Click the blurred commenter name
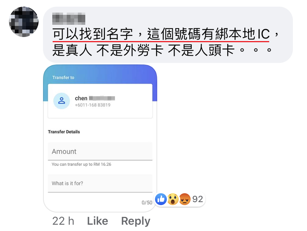The image size is (307, 231). (69, 19)
